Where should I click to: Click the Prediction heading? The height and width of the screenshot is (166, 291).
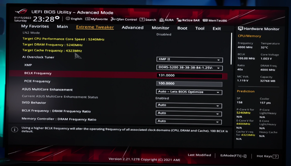(246, 91)
